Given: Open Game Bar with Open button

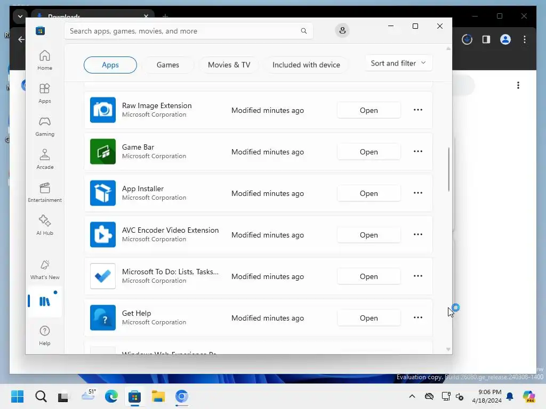Looking at the screenshot, I should tap(369, 152).
